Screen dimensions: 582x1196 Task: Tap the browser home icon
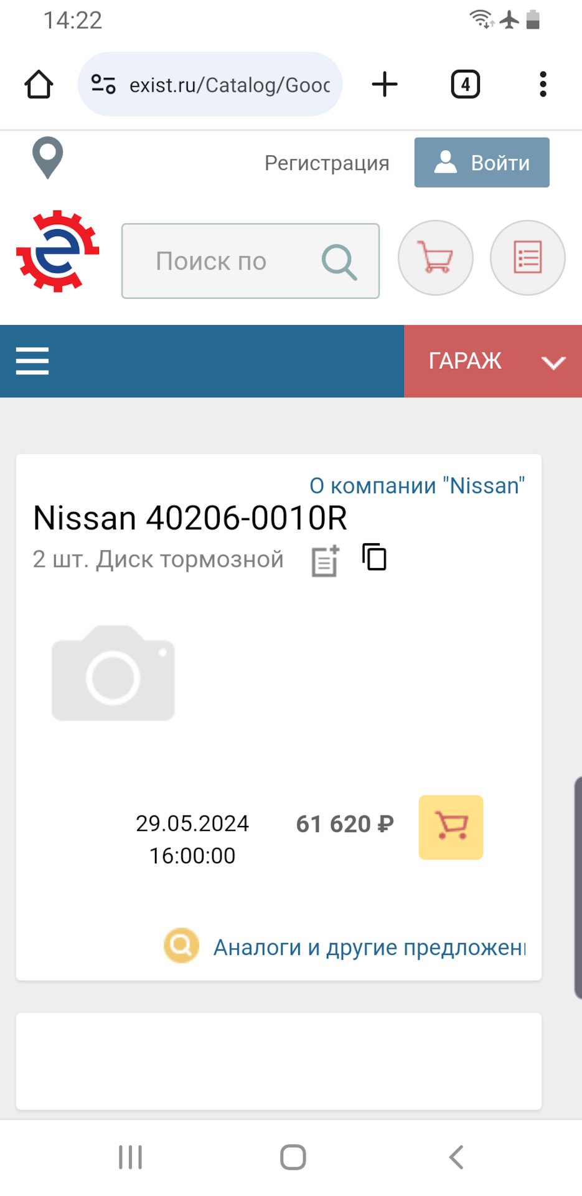(x=39, y=84)
